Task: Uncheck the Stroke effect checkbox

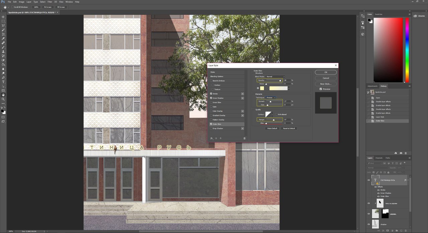Action: [211, 94]
